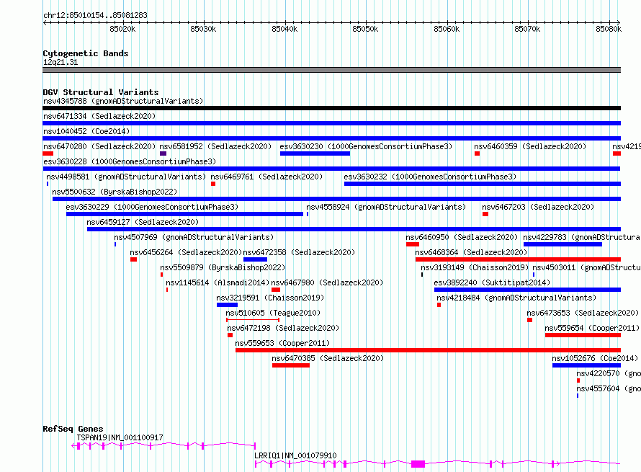
Task: Select esv3630229 (1000GenomesConsortiumPhase3) label
Action: (152, 207)
